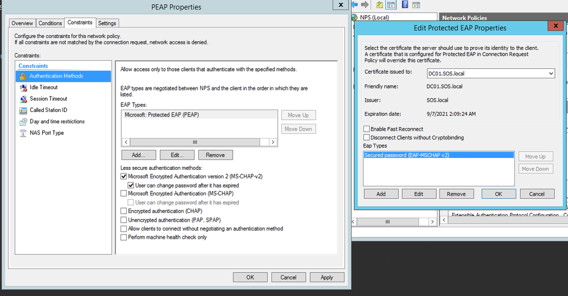Click the Back arrow in NPS console toolbar
Image resolution: width=568 pixels, height=296 pixels.
point(355,5)
